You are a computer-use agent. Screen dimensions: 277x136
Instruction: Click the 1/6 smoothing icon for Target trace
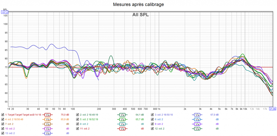(x=47, y=115)
